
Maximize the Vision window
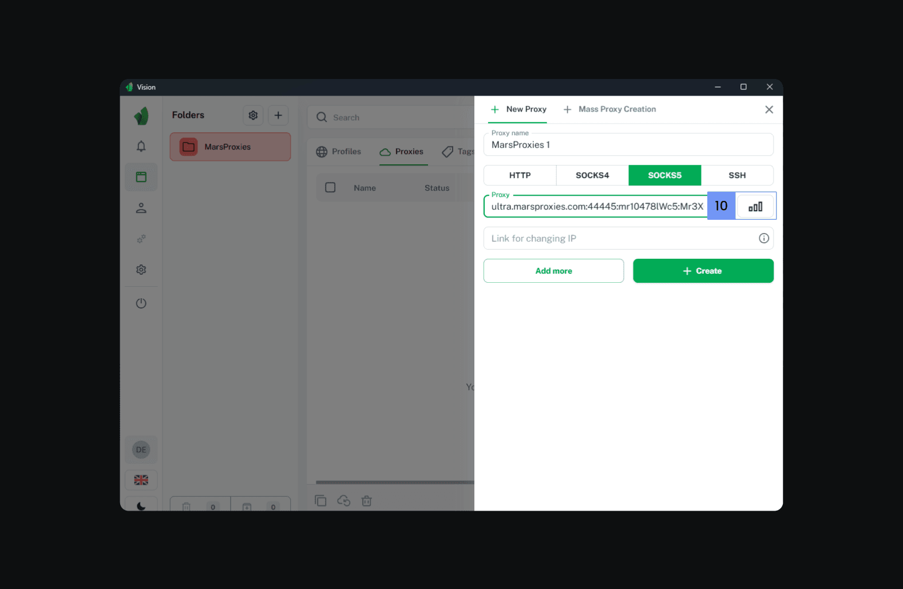pos(743,87)
